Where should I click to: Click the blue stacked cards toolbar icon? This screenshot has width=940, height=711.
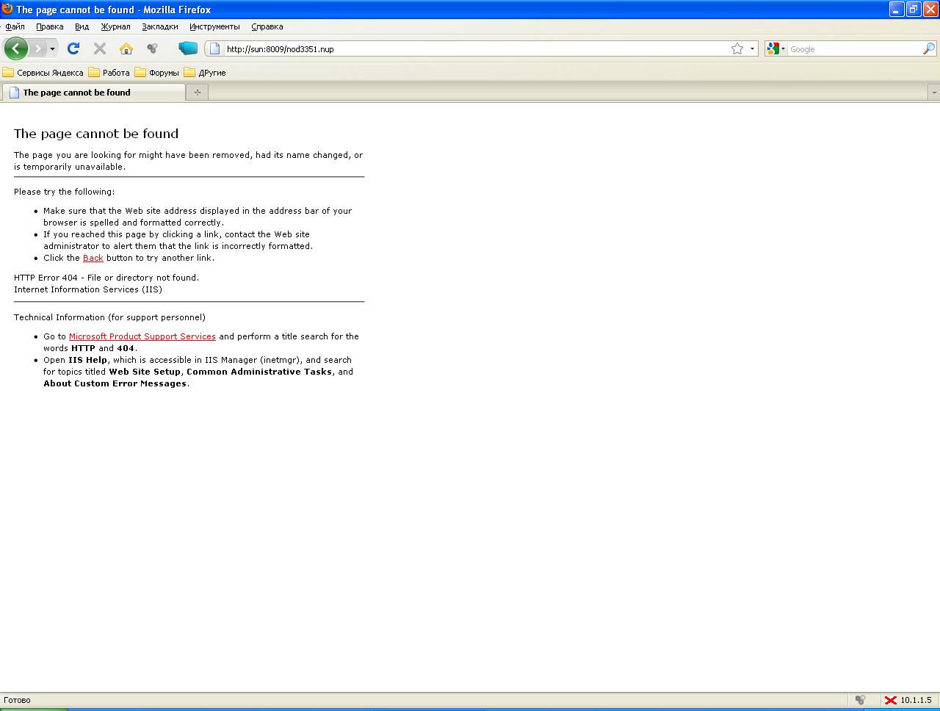188,48
